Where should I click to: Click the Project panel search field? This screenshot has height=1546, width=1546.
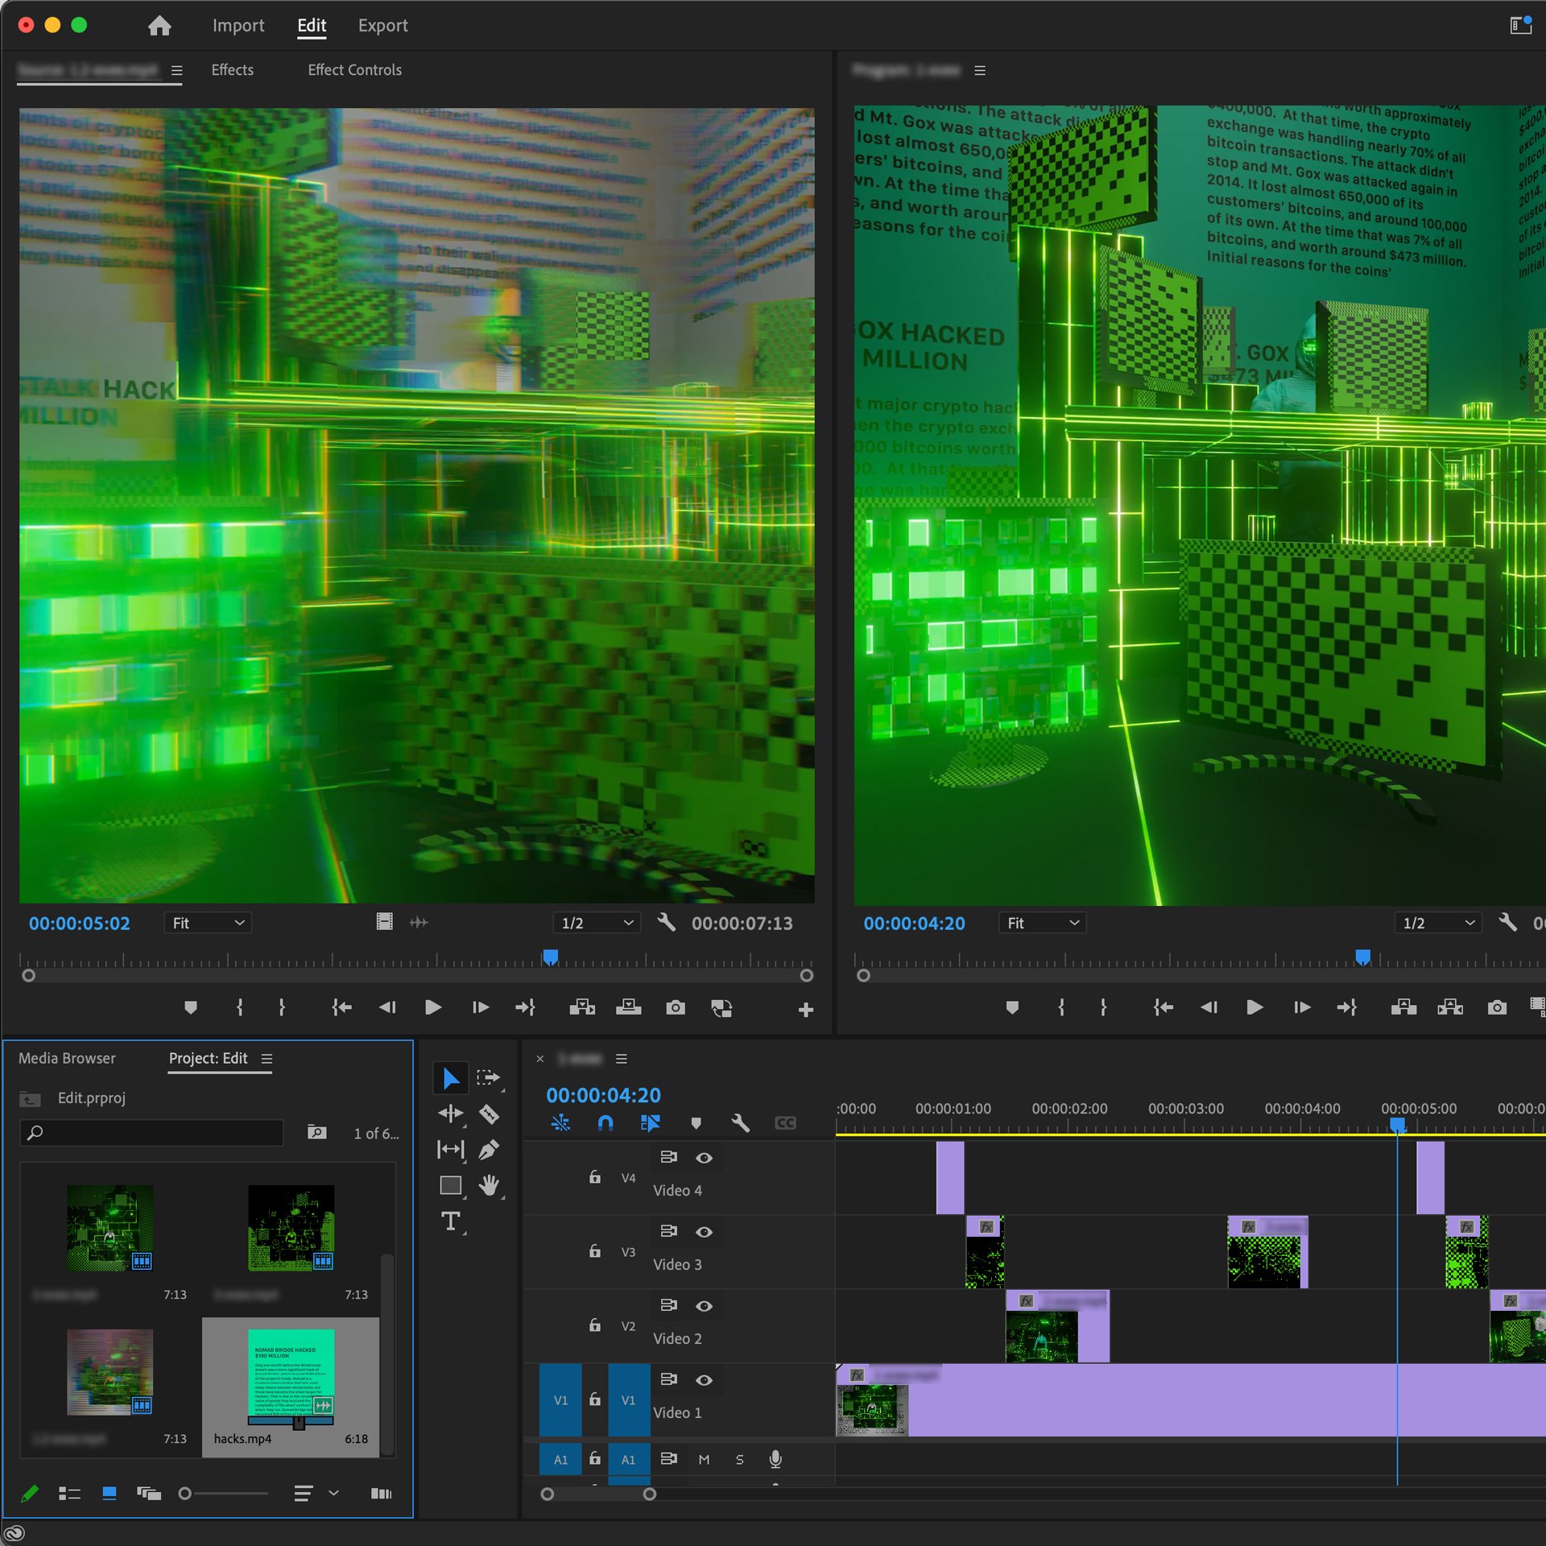click(151, 1133)
